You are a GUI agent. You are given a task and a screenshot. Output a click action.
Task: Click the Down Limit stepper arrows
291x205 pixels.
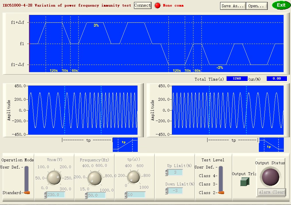tap(166, 191)
